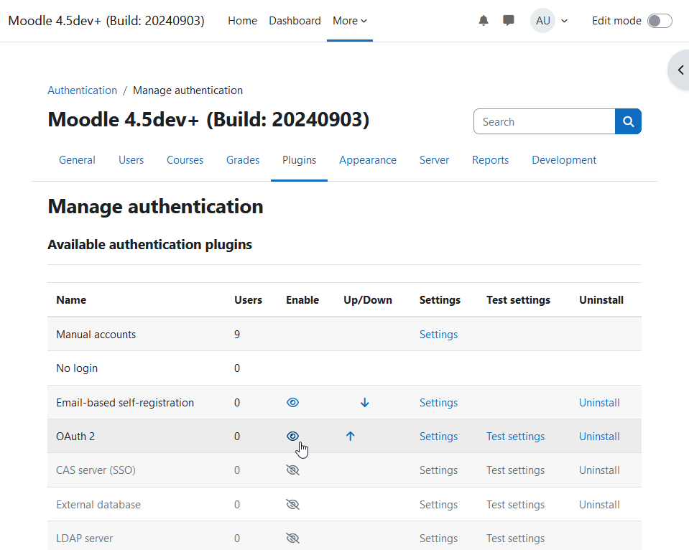Uninstall CAS server (SSO) plugin
The height and width of the screenshot is (550, 689).
click(x=599, y=470)
